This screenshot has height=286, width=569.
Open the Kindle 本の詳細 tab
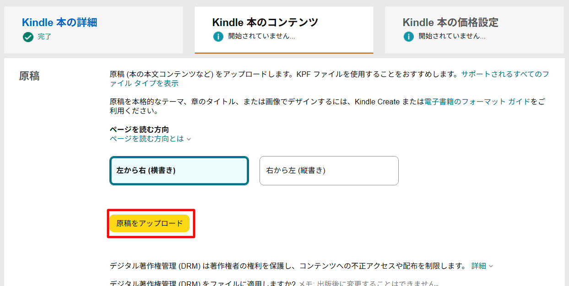coord(60,22)
